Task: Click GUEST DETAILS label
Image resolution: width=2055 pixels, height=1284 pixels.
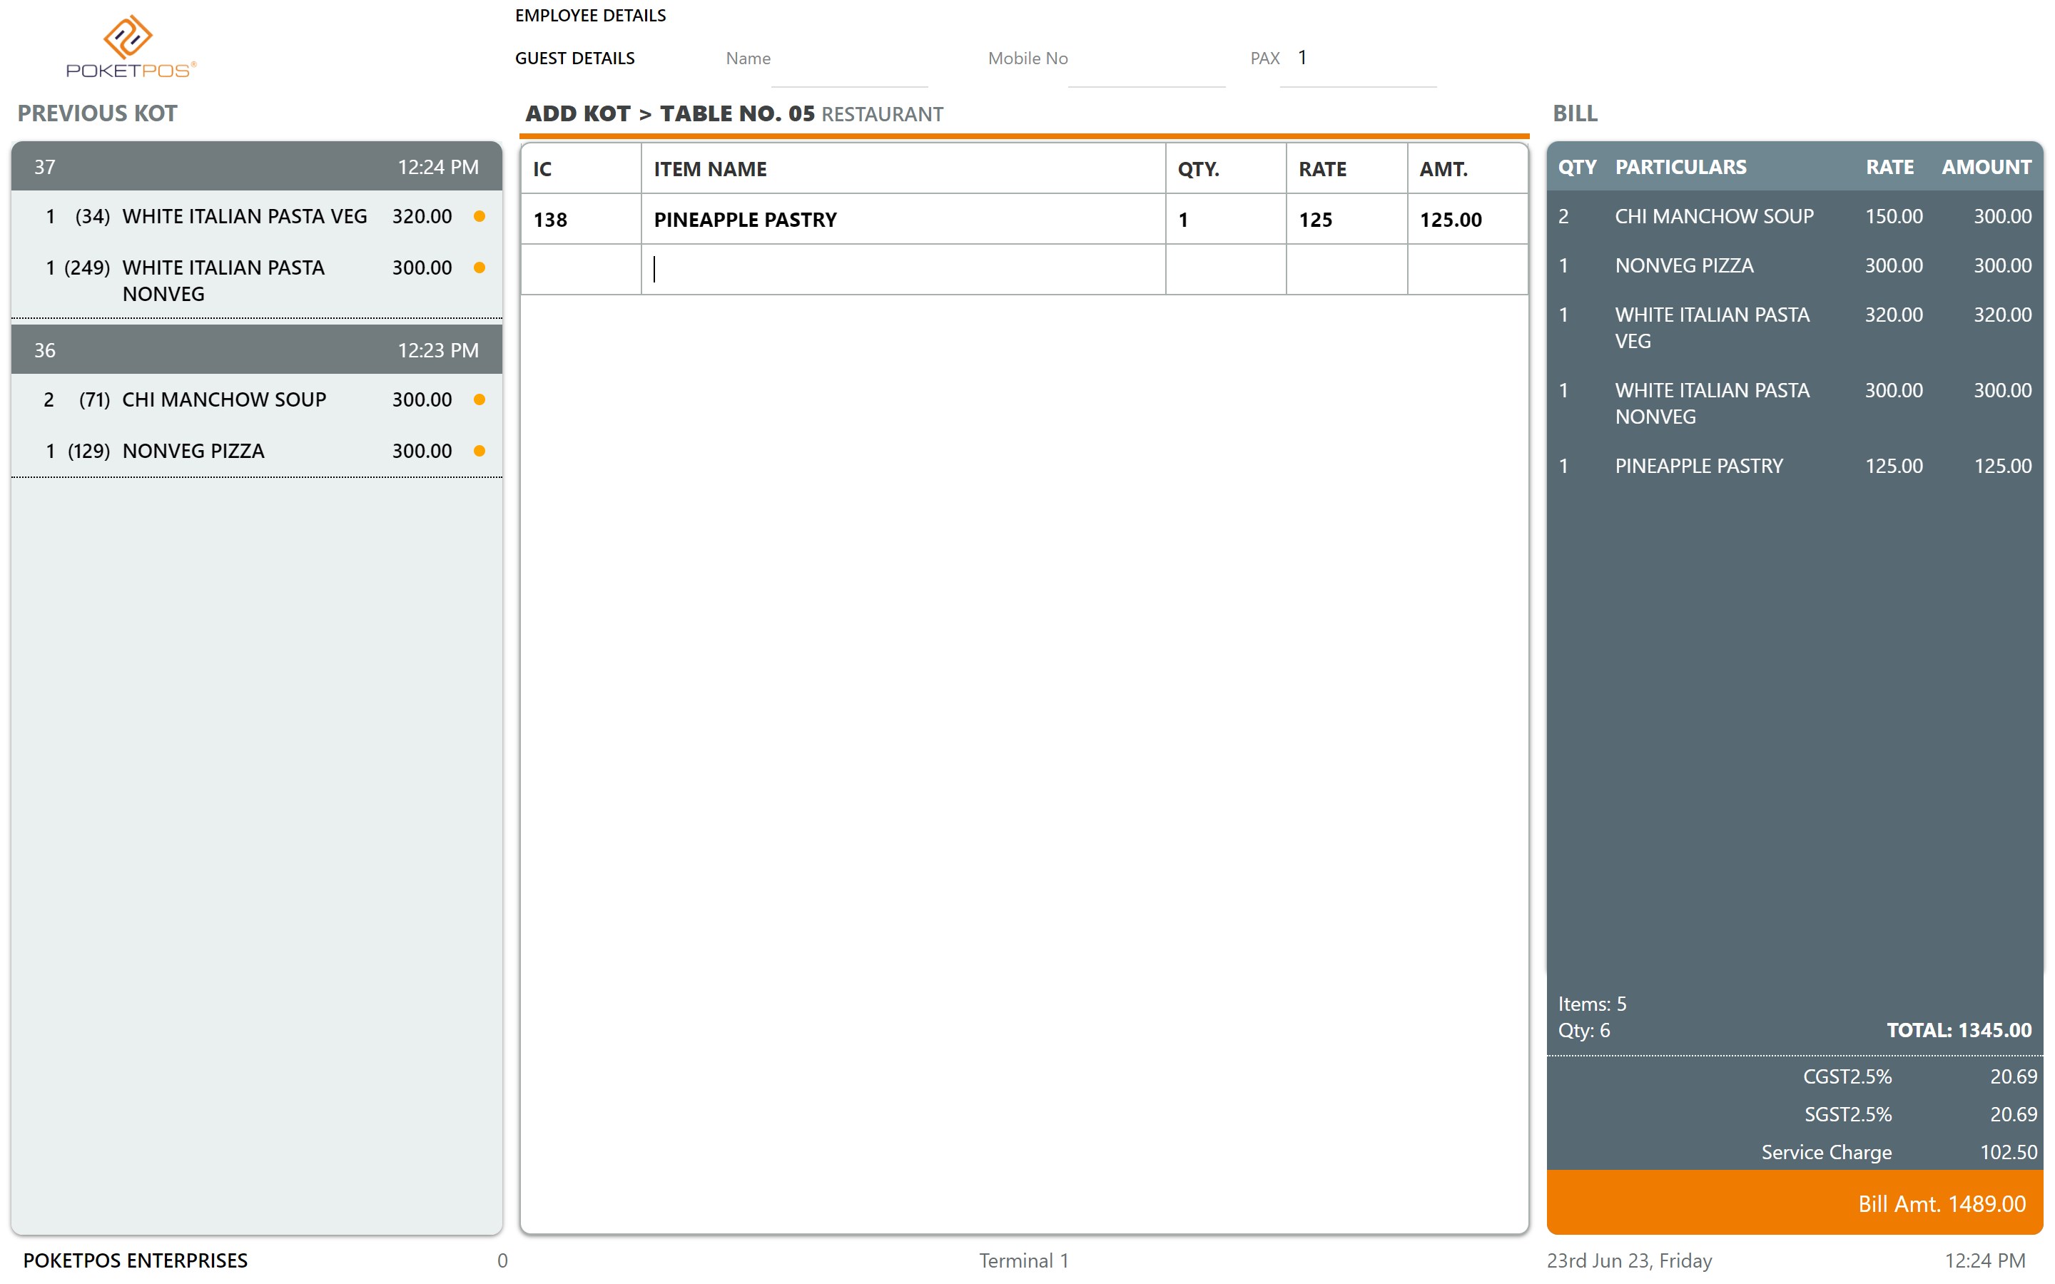Action: coord(574,58)
